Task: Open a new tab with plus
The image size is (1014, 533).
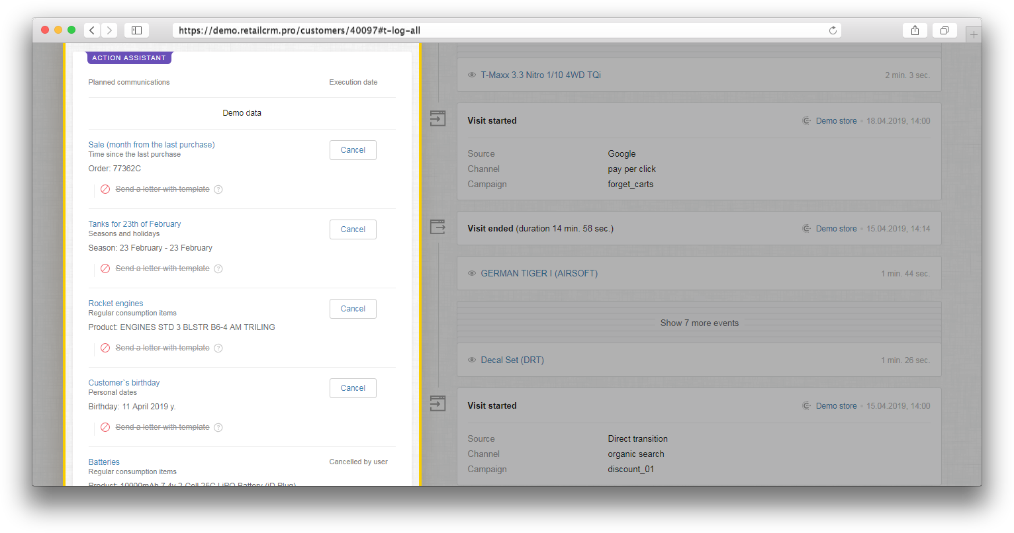Action: pos(974,34)
